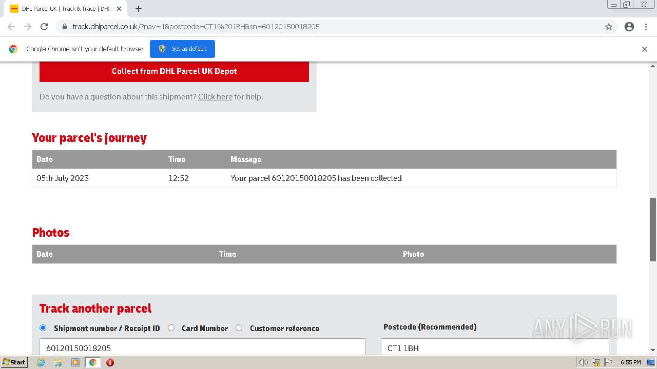The width and height of the screenshot is (657, 369).
Task: Focus the shipment number input field
Action: click(202, 347)
